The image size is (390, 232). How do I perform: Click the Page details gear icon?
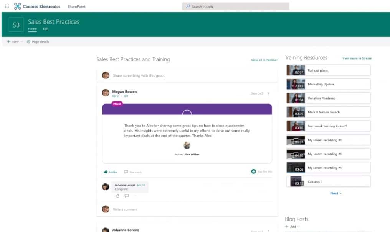click(29, 42)
